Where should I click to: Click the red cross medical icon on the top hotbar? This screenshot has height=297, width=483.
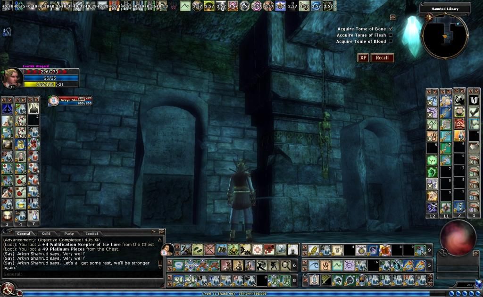[x=269, y=249]
